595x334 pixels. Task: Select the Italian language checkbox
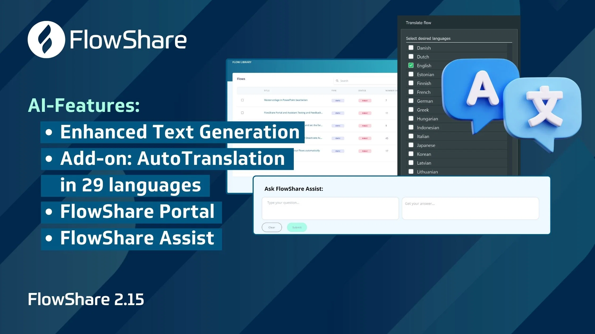[411, 136]
